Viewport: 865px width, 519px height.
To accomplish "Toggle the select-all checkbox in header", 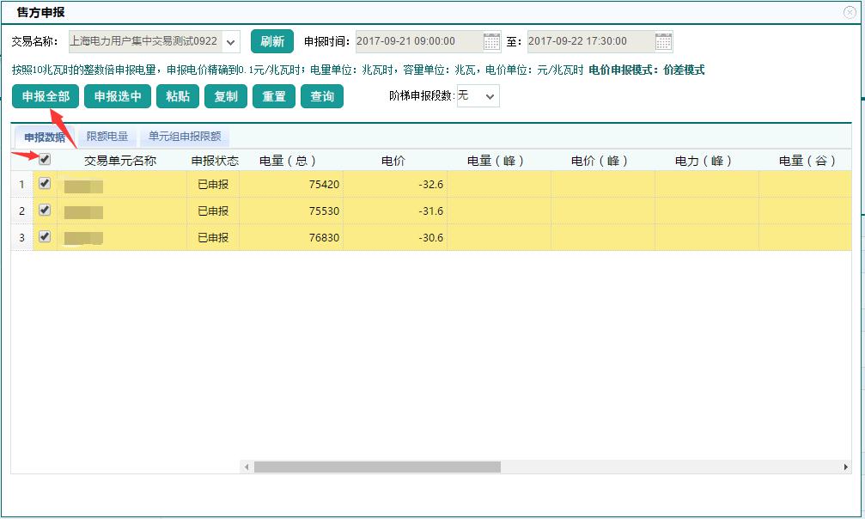I will click(45, 159).
